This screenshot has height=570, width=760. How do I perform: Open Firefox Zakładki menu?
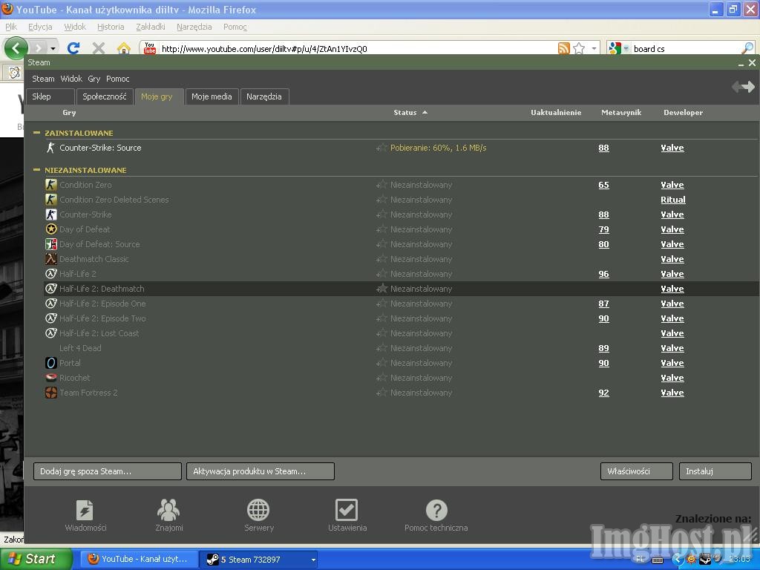150,27
